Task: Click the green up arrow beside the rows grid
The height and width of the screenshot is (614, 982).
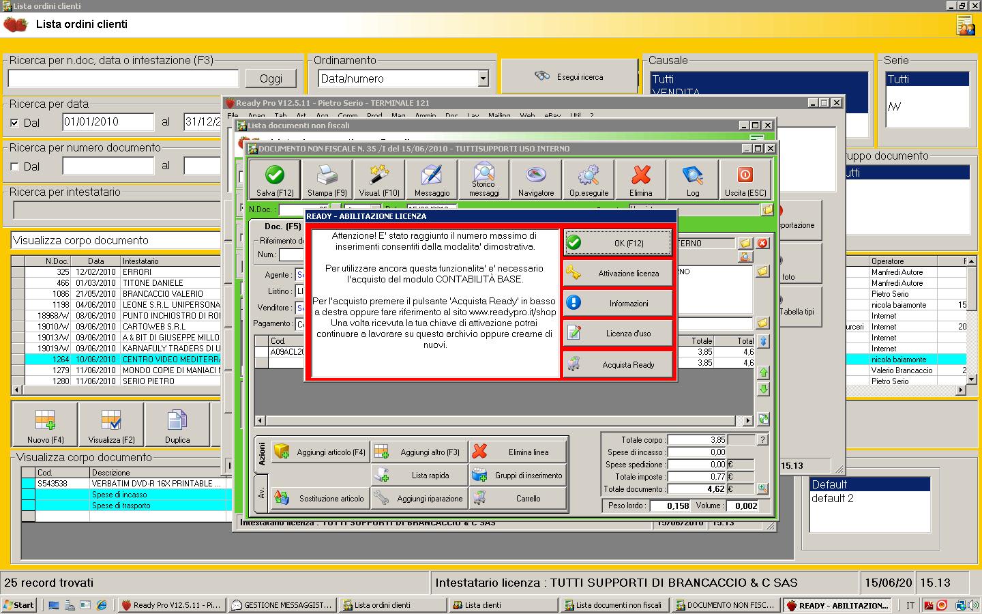Action: tap(764, 372)
